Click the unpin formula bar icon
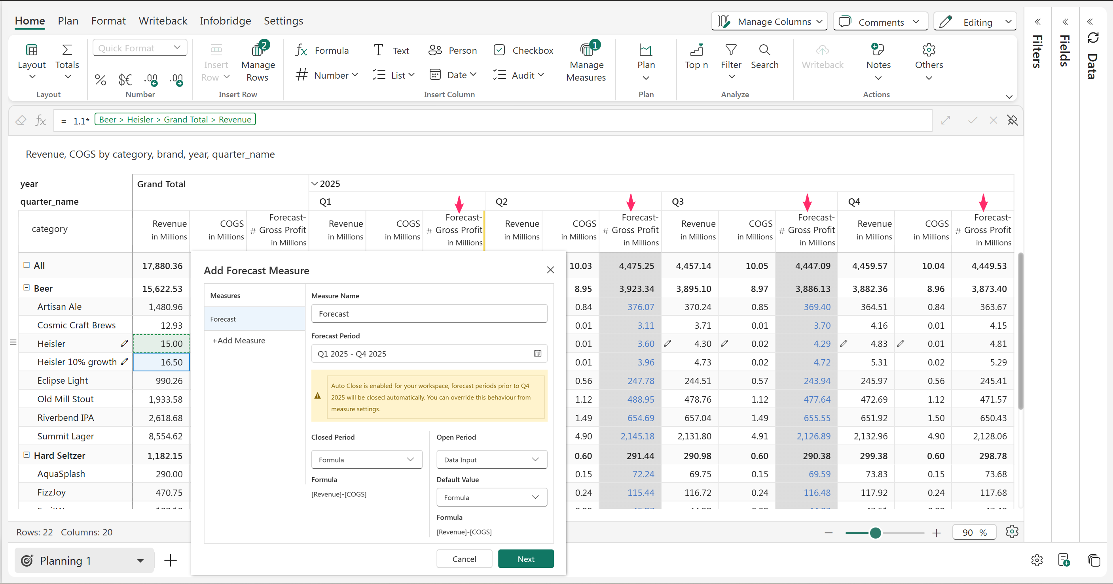Image resolution: width=1113 pixels, height=584 pixels. click(x=1013, y=120)
